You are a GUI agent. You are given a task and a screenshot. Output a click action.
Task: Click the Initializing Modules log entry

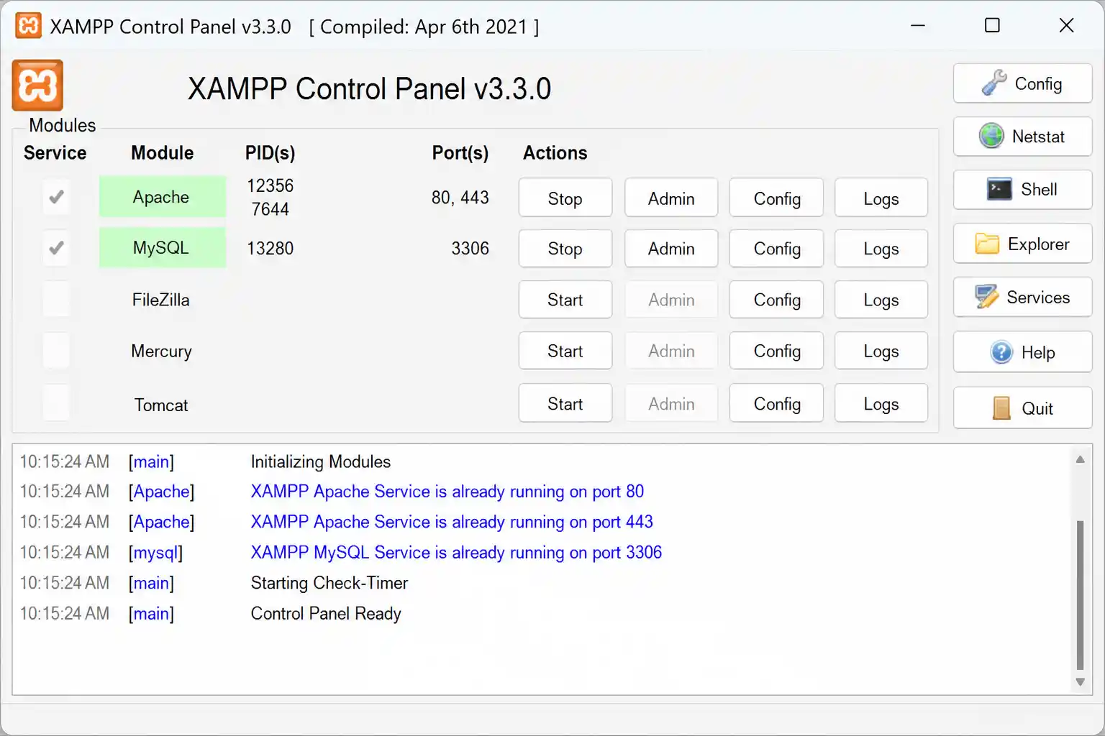click(321, 461)
